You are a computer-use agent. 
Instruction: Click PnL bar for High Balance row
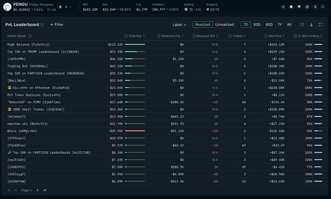[x=135, y=44]
